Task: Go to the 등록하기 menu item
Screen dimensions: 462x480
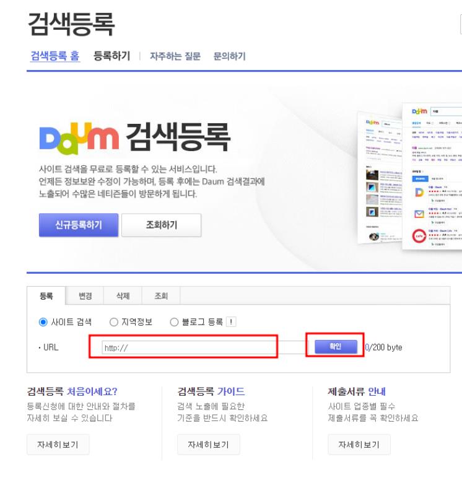Action: pos(111,56)
